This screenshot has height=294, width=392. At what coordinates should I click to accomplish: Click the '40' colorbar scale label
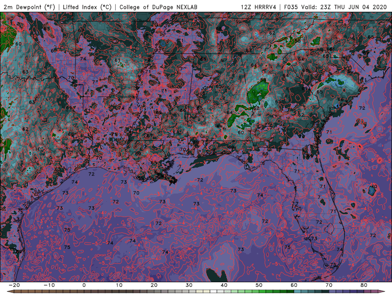coord(224,285)
